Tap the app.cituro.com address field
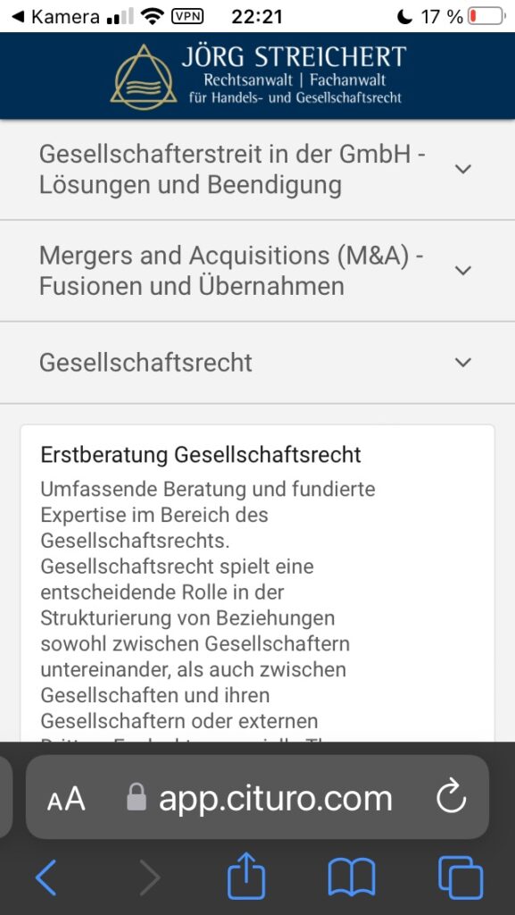515x915 pixels. pos(257,797)
